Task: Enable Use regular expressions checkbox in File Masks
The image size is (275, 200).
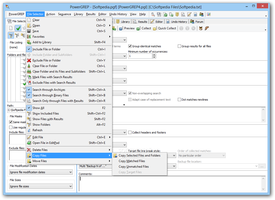Action: [11, 127]
